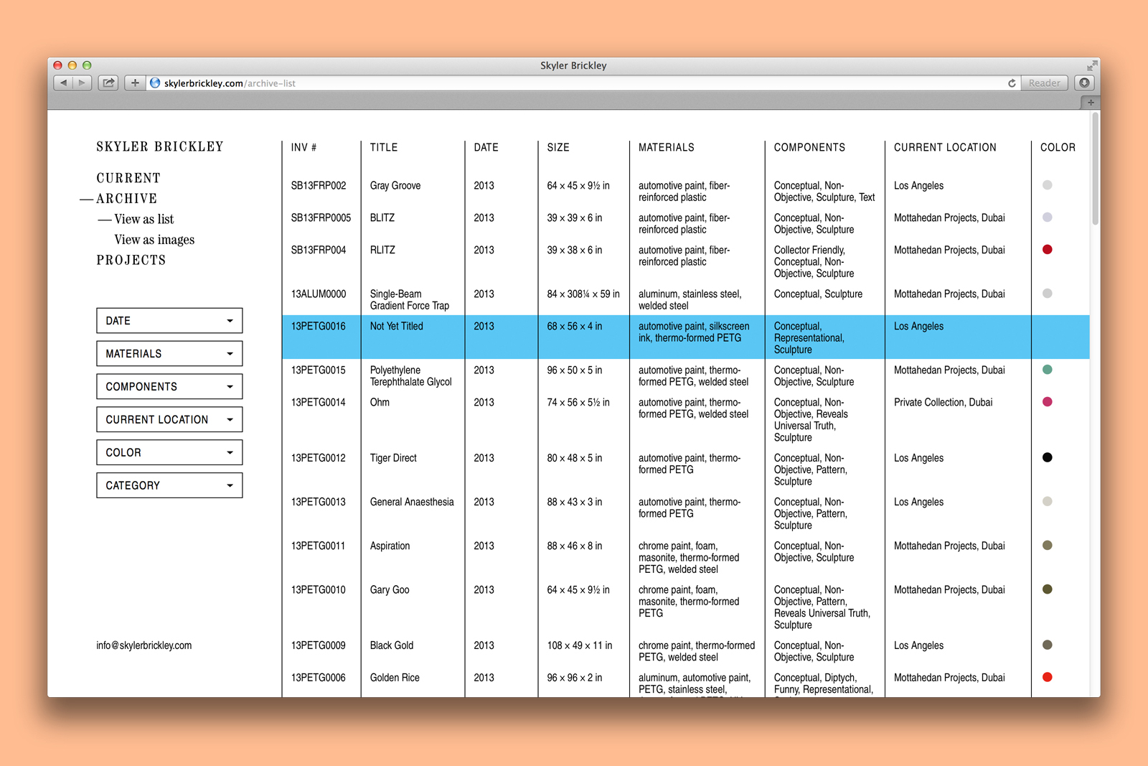Open the COLOR filter dropdown

(169, 453)
